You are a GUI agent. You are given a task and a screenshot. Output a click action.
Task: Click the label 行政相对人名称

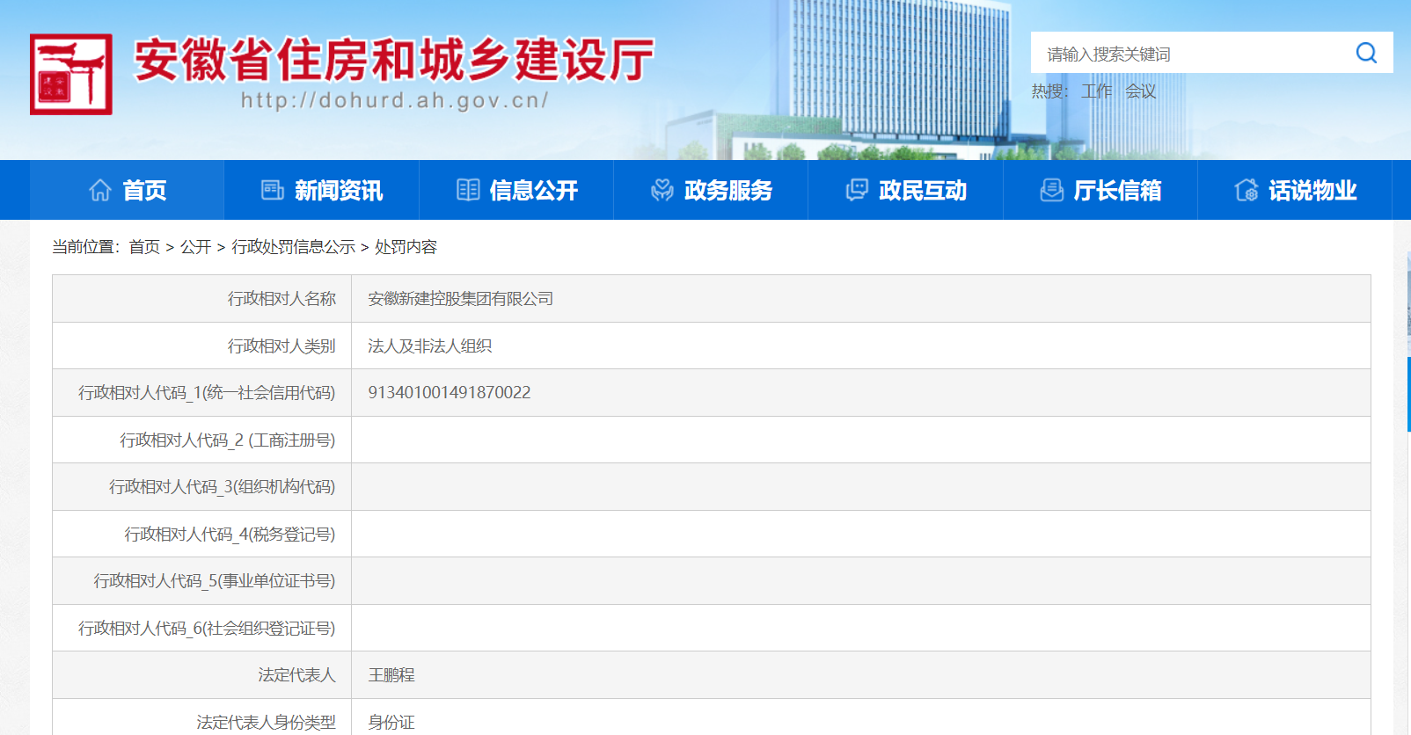pos(281,299)
